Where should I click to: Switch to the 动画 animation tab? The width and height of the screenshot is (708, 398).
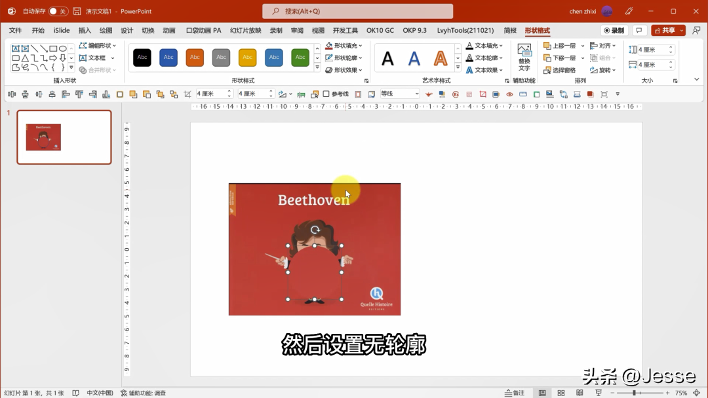[x=169, y=30]
